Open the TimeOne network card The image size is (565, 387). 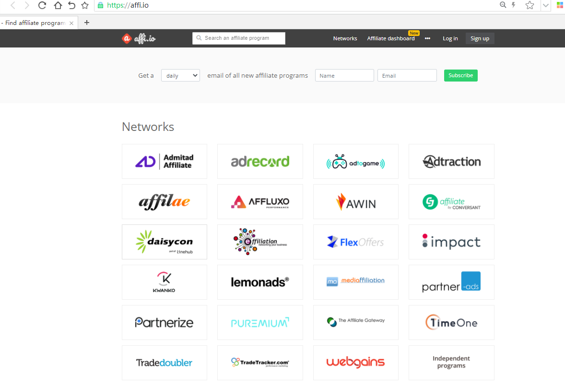(x=451, y=322)
